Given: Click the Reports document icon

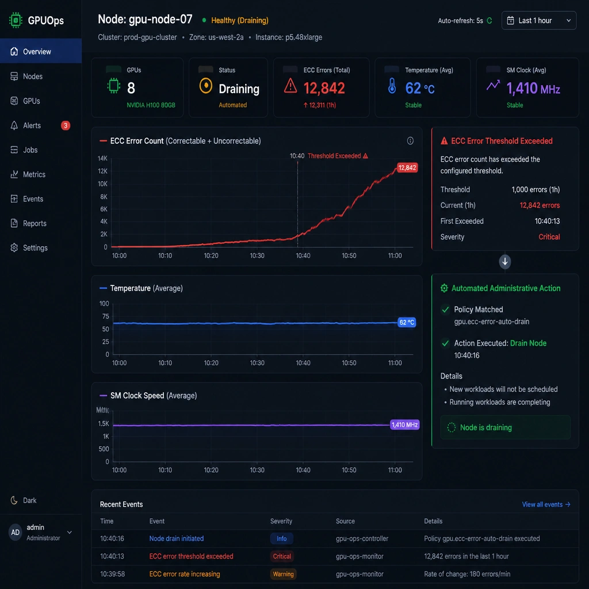Looking at the screenshot, I should pyautogui.click(x=14, y=223).
